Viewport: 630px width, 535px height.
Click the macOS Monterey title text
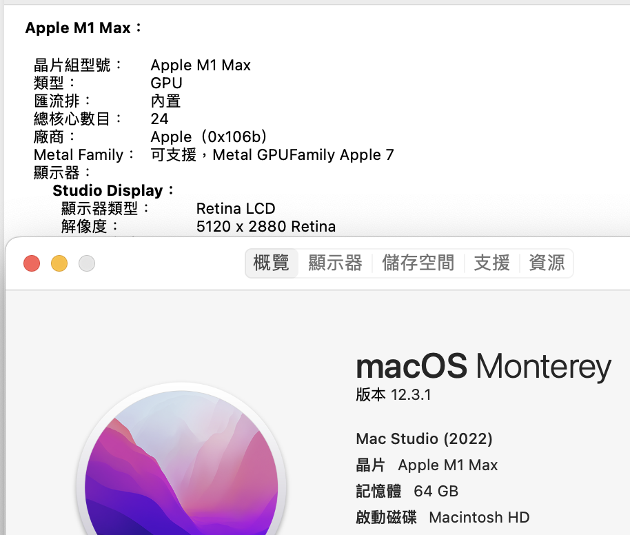coord(483,367)
